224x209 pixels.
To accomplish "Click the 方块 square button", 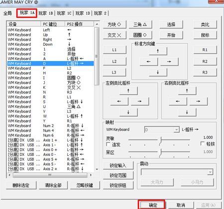I will coord(114,25).
